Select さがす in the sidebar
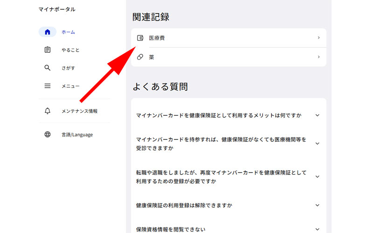Image resolution: width=373 pixels, height=233 pixels. point(68,68)
